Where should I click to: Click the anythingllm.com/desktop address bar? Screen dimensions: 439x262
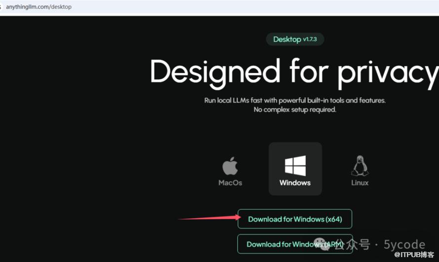point(39,7)
